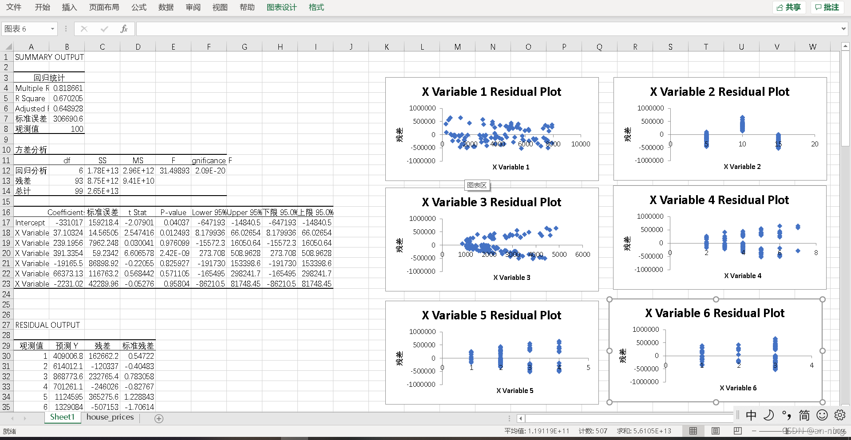The width and height of the screenshot is (851, 440).
Task: Select the X Variable 1 Residual Plot chart
Action: 492,129
